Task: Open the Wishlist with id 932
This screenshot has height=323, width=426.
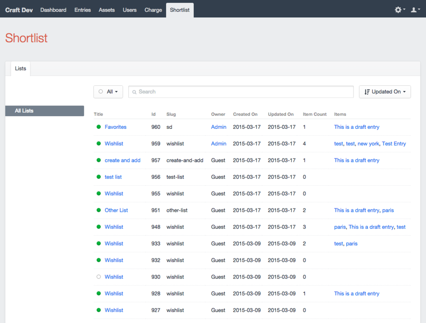Action: (114, 260)
